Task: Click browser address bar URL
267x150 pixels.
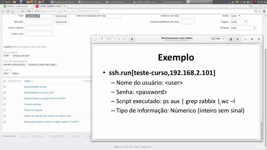Action: tap(59, 11)
